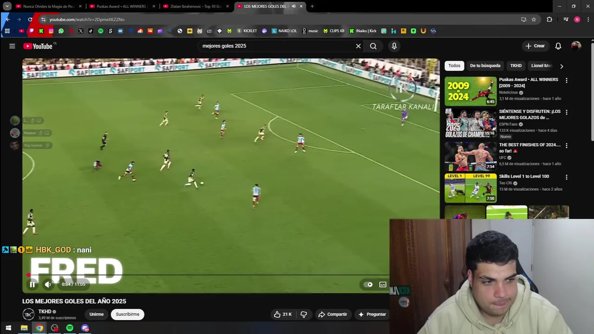Open Spotify from the taskbar
The image size is (594, 334).
[x=70, y=328]
